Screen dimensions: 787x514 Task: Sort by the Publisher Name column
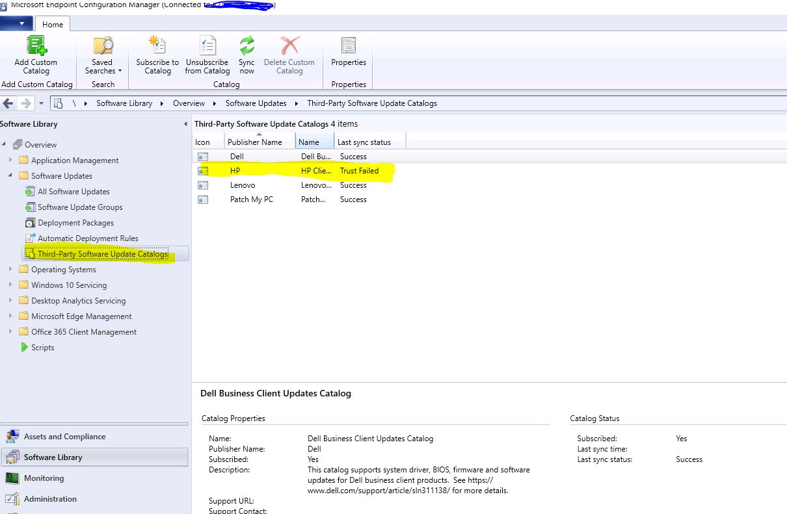click(260, 141)
